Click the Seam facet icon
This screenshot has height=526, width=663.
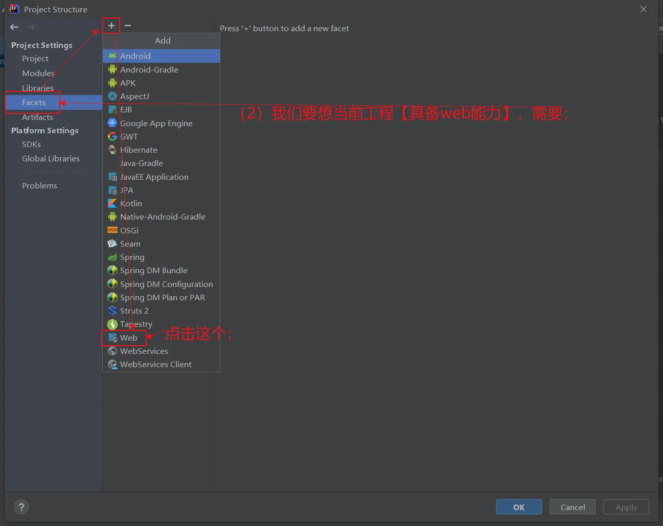point(112,244)
